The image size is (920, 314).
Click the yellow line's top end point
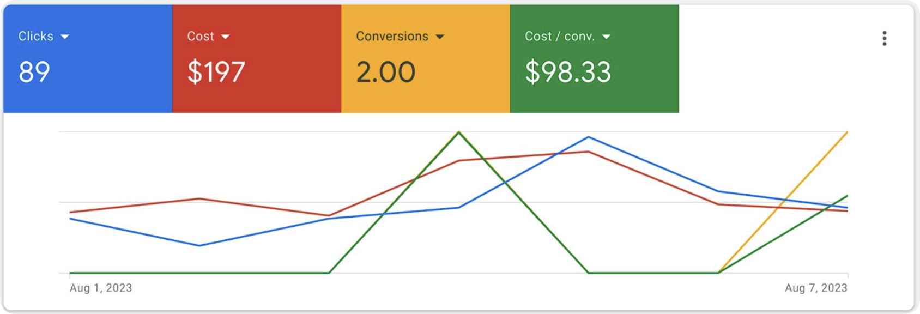pos(847,132)
